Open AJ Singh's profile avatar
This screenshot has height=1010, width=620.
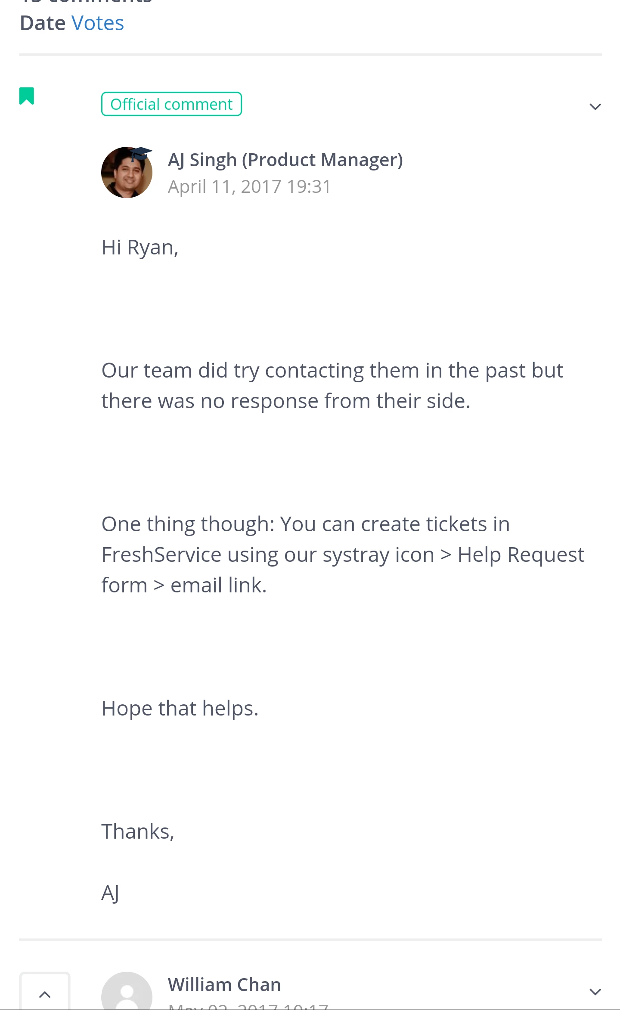click(127, 172)
